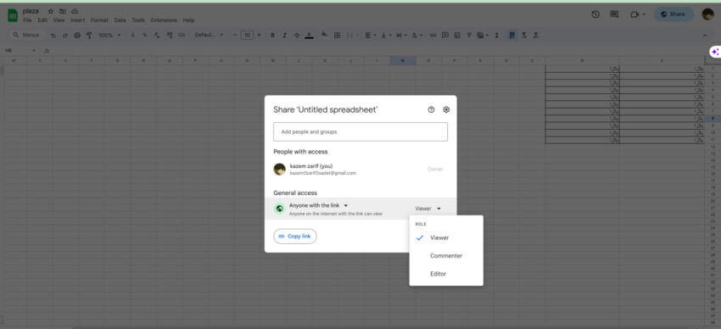Viewport: 721px width, 329px height.
Task: Open the Extensions menu
Action: [x=164, y=20]
